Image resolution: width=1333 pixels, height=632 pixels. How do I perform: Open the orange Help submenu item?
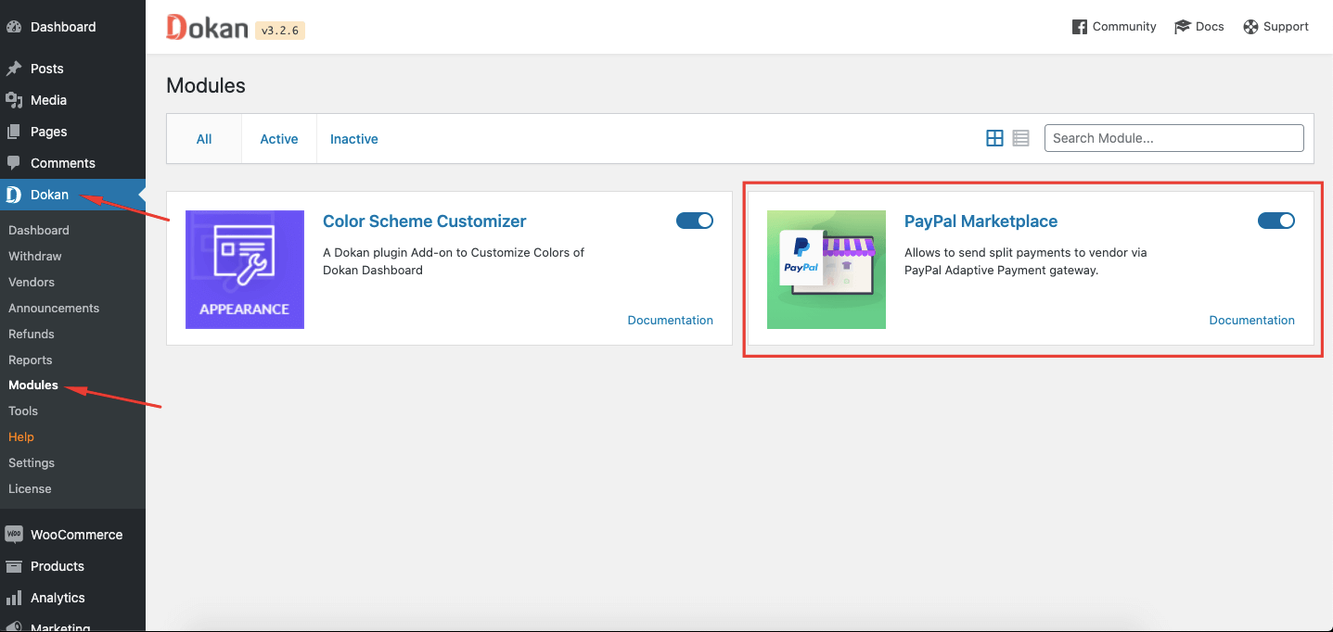point(21,436)
